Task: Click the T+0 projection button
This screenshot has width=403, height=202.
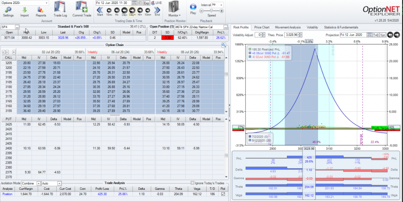Action: pyautogui.click(x=376, y=35)
